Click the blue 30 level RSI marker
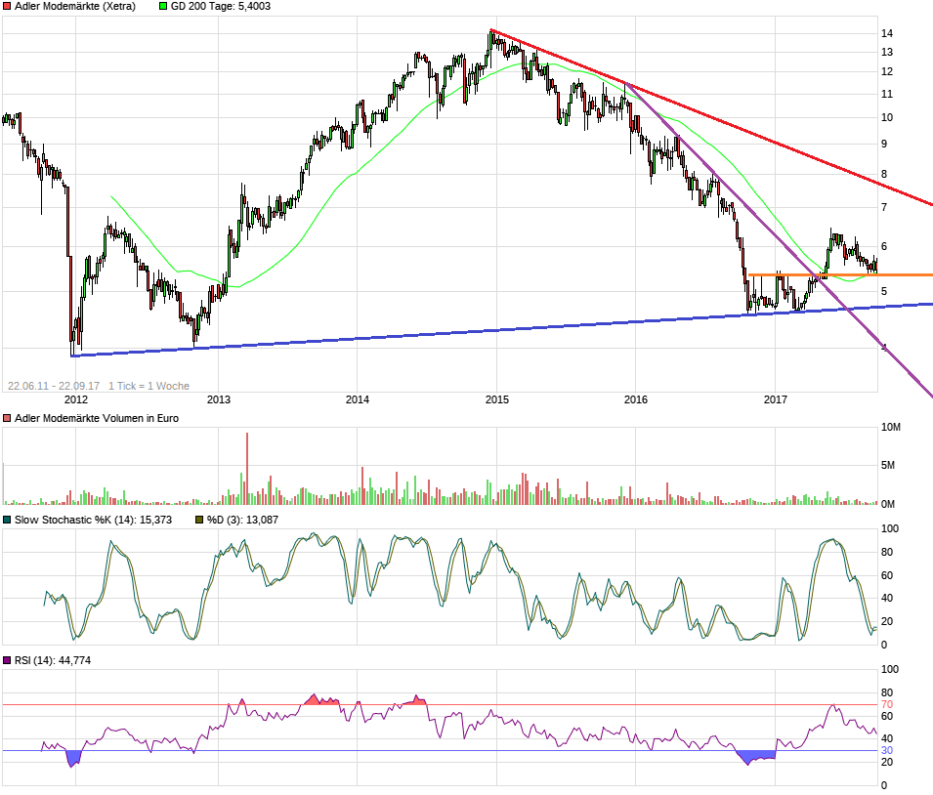The width and height of the screenshot is (933, 795). click(887, 750)
